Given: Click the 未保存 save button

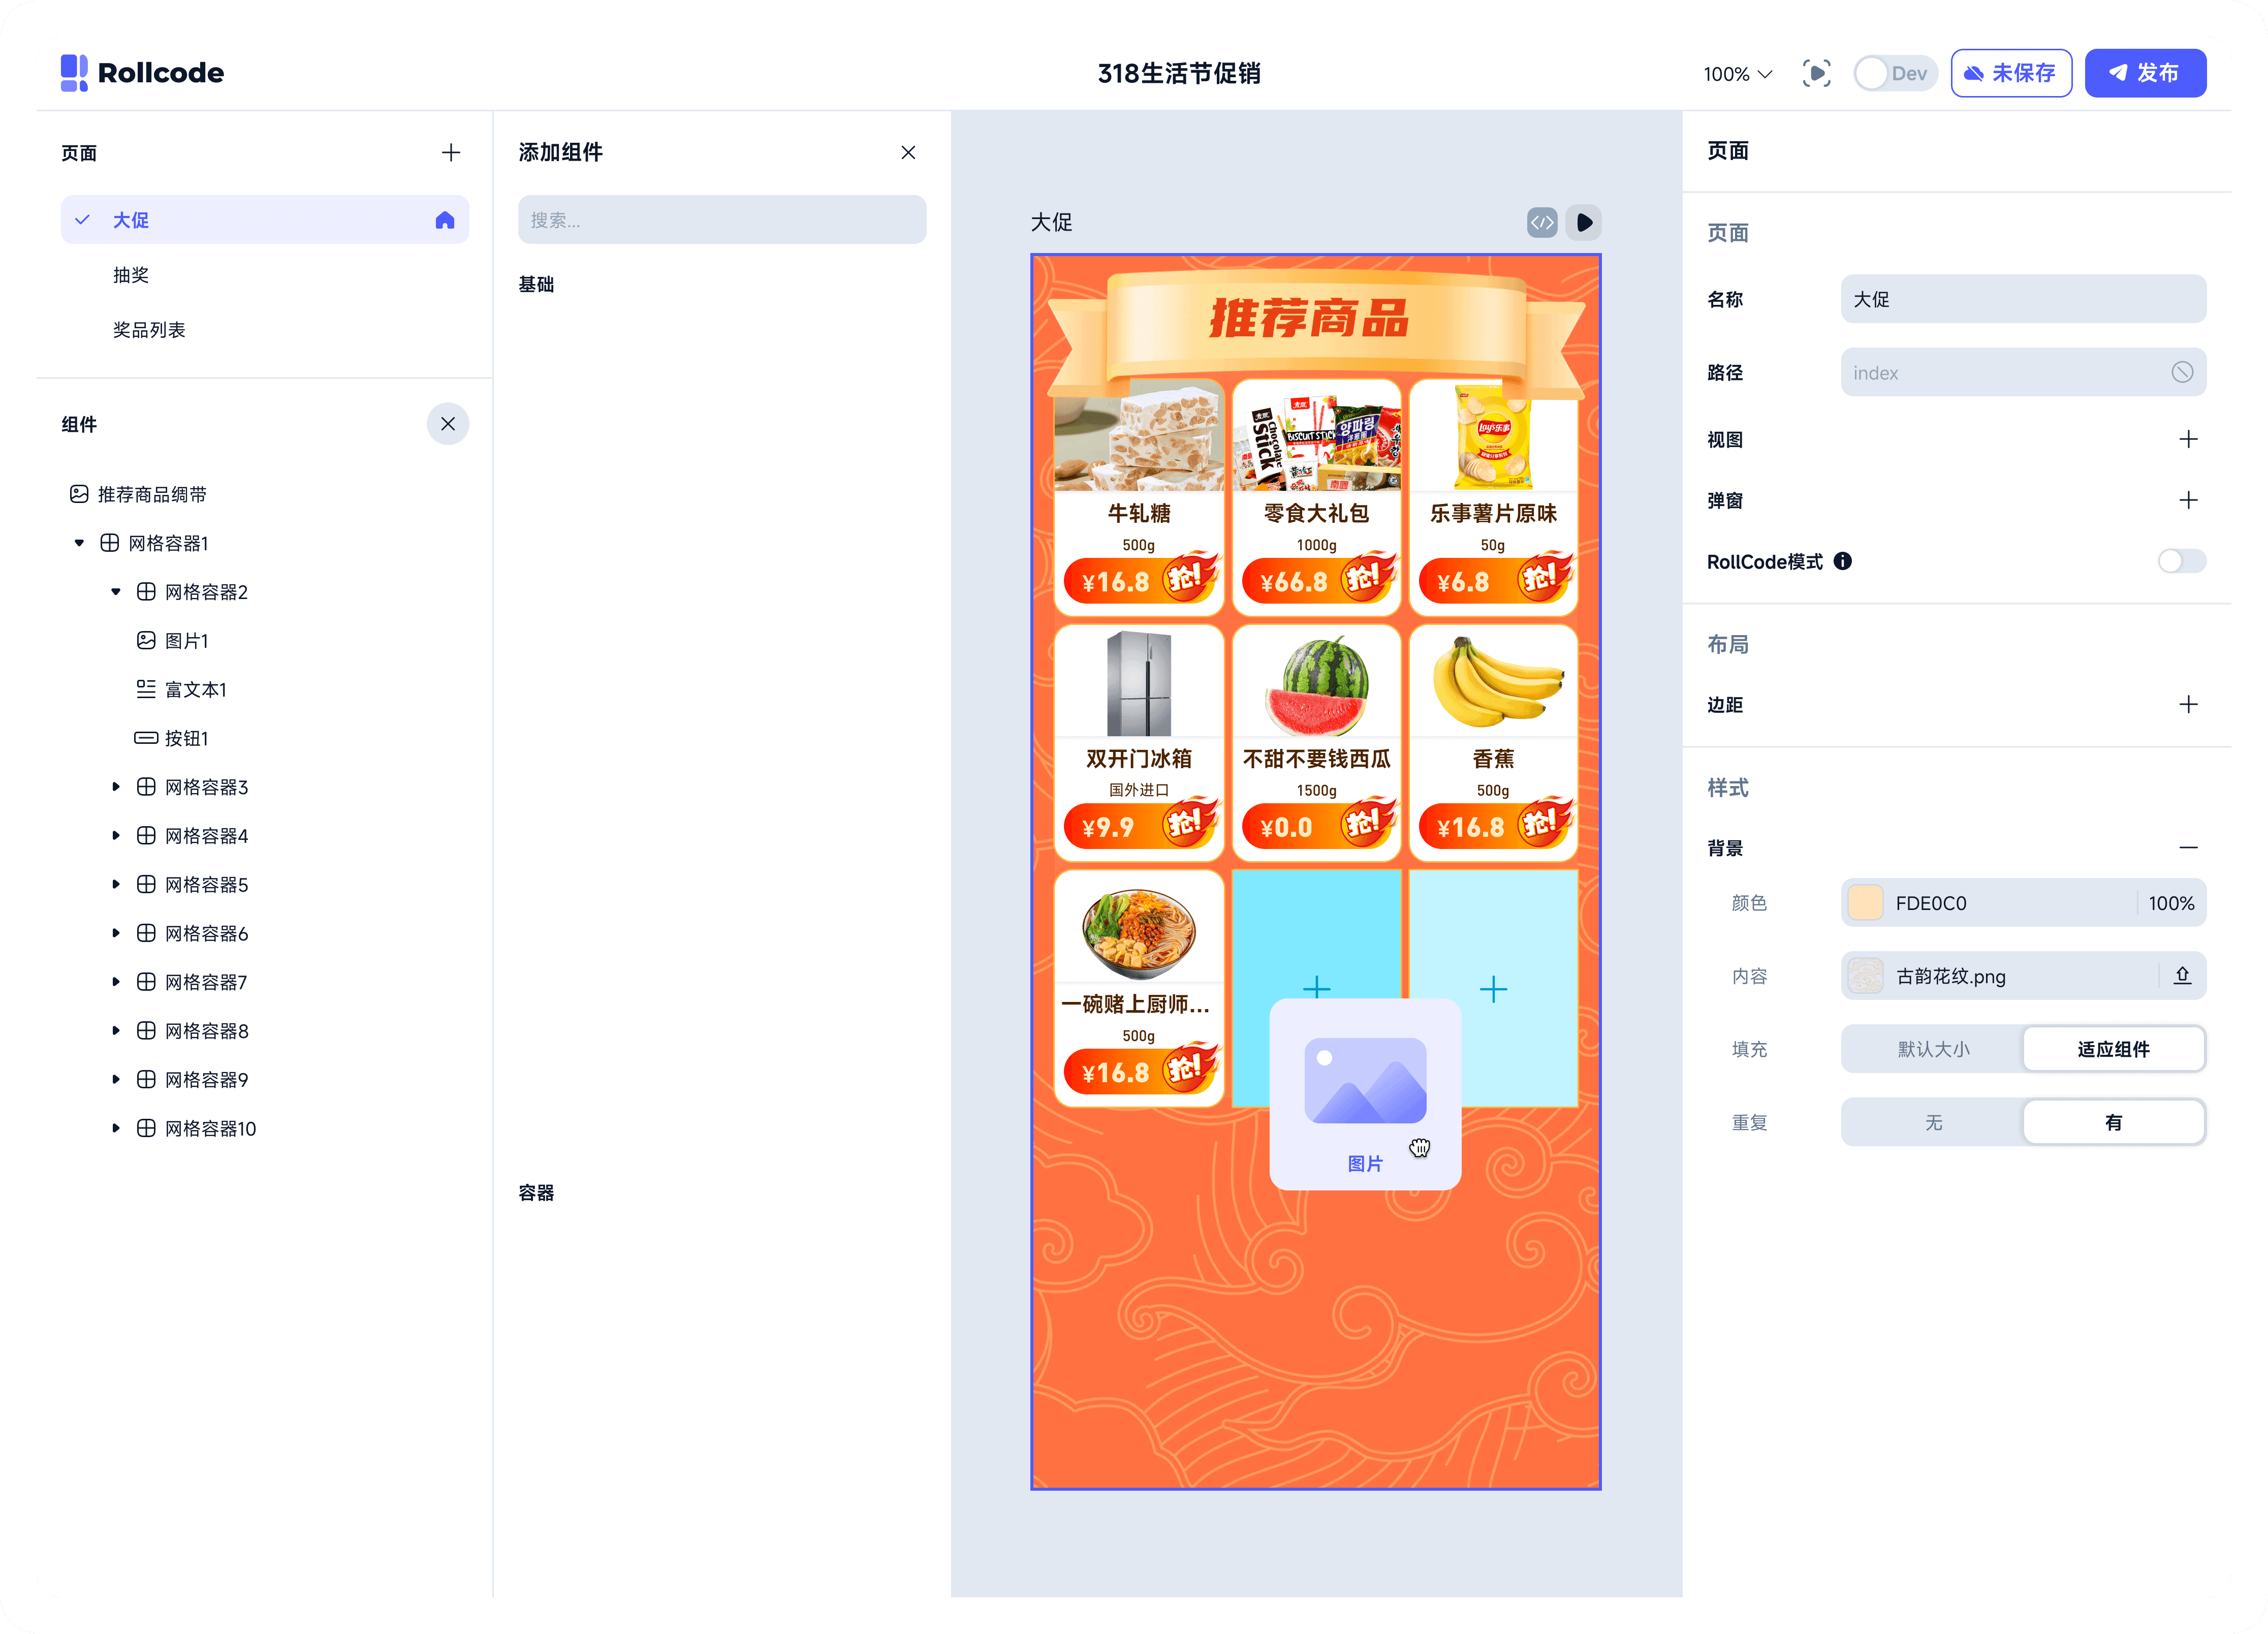Looking at the screenshot, I should point(2011,73).
